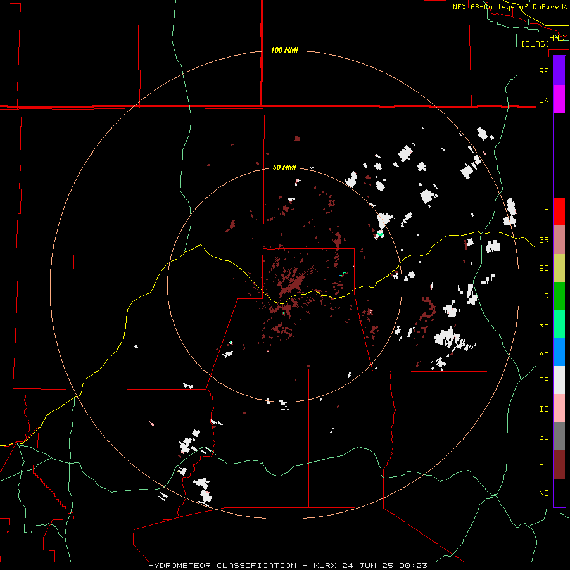Click the ND legend label
This screenshot has height=570, width=570.
(543, 493)
